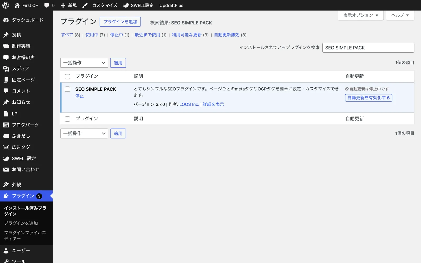
Task: Filter plugins by 使用中
Action: coord(92,35)
